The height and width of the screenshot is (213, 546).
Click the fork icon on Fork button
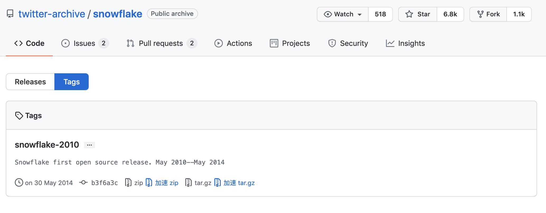click(481, 14)
